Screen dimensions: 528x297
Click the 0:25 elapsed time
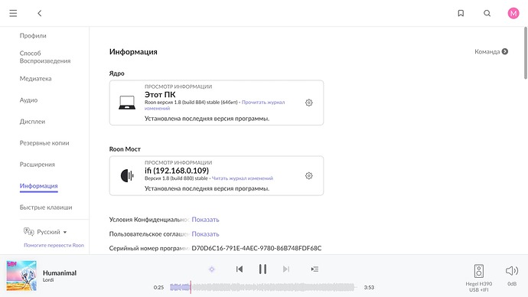(x=158, y=287)
